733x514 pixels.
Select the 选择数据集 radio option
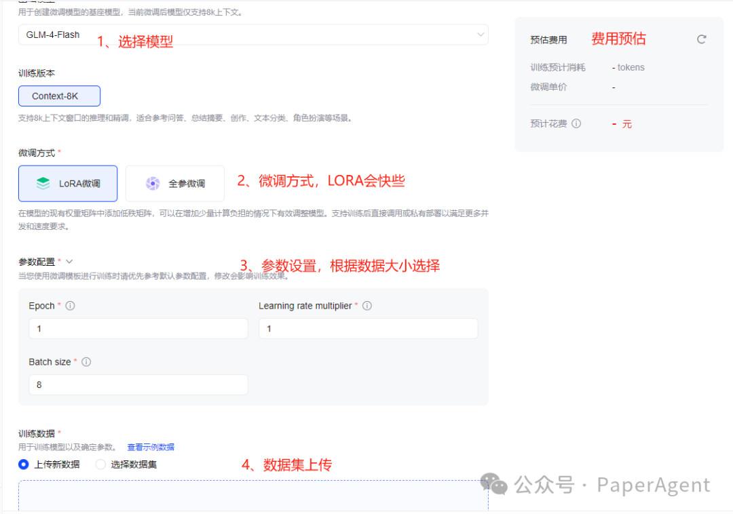[x=100, y=464]
